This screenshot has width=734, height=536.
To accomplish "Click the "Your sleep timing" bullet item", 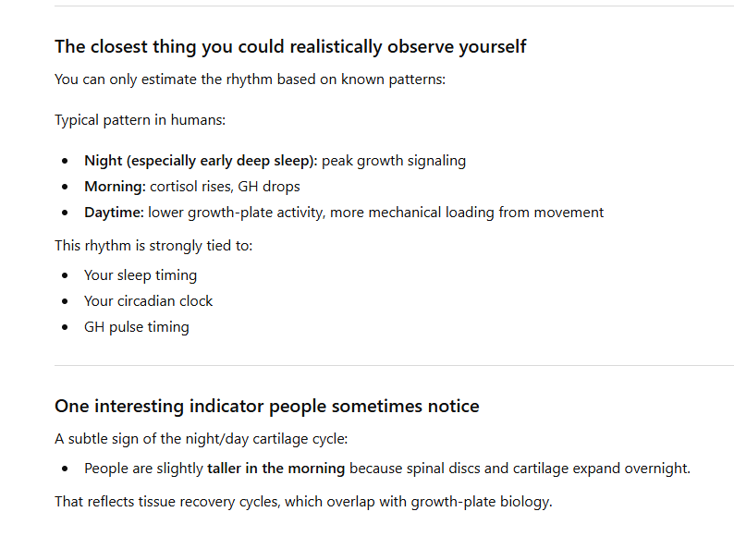I will coord(141,275).
